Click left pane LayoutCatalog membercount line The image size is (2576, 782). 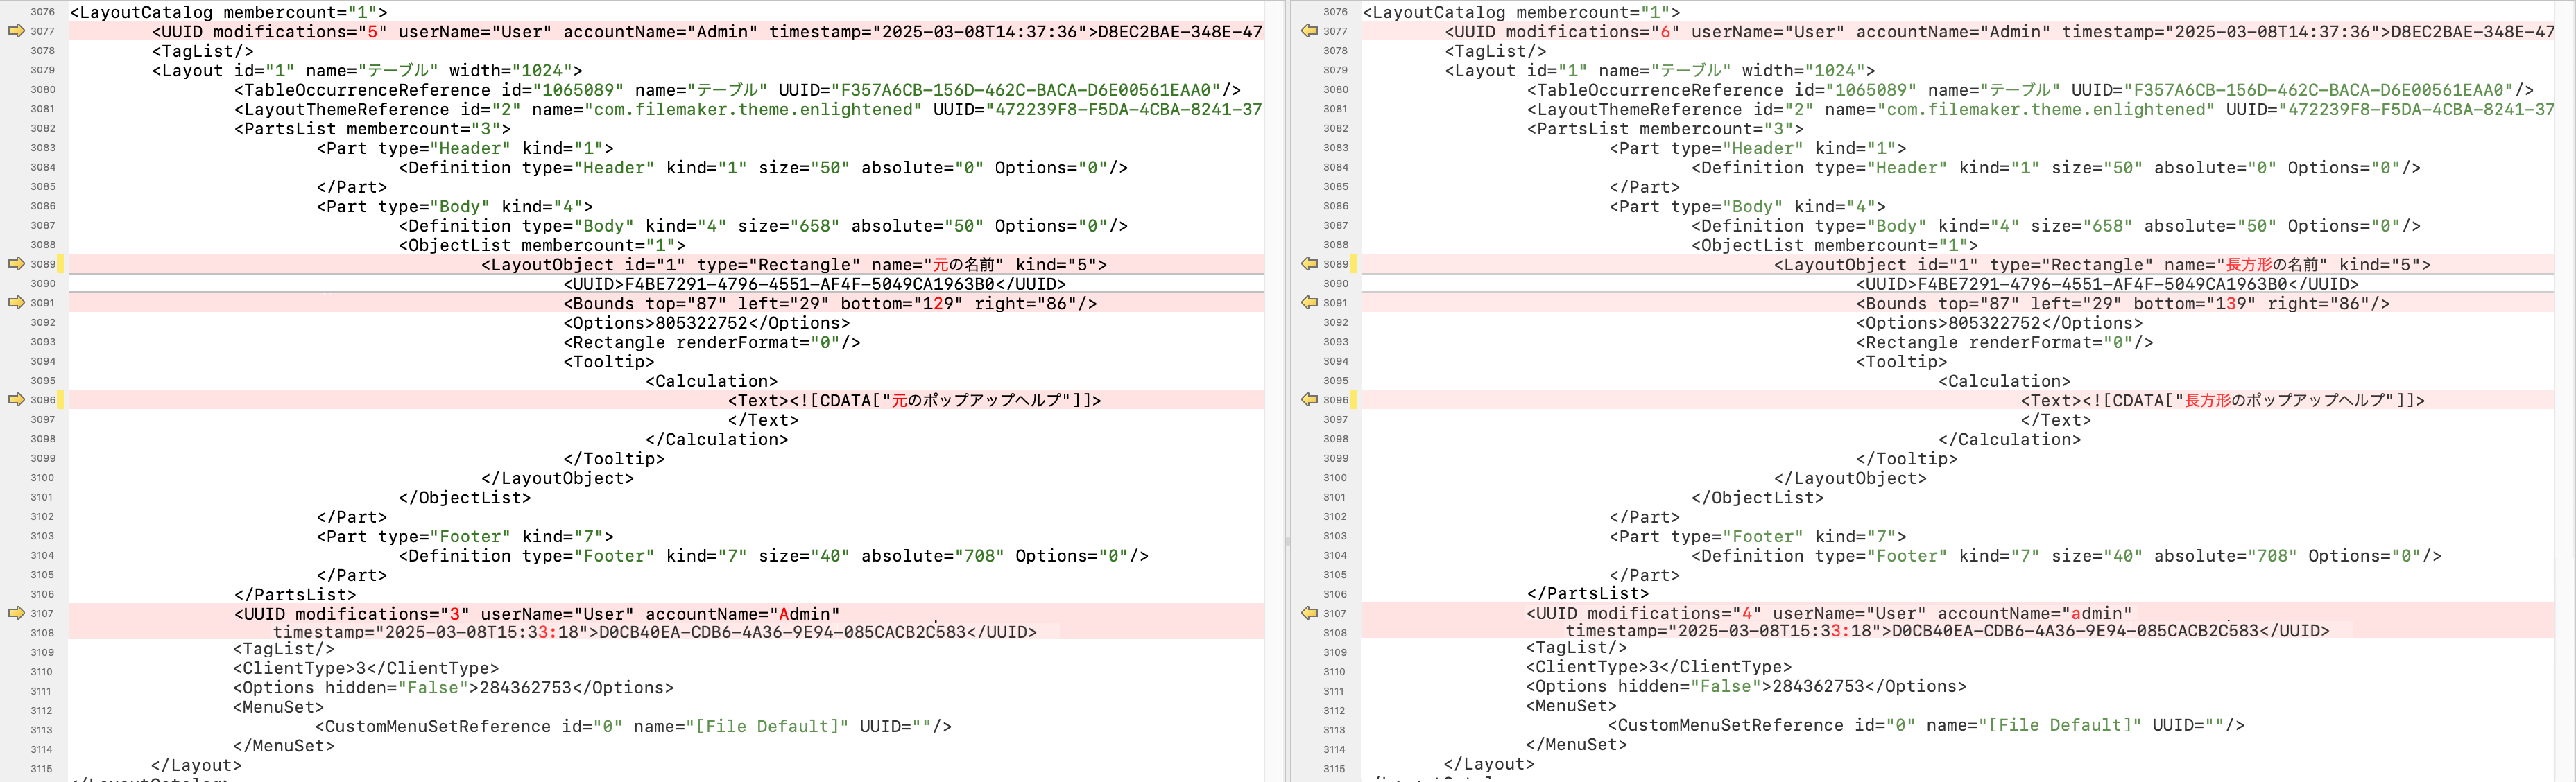coord(228,13)
